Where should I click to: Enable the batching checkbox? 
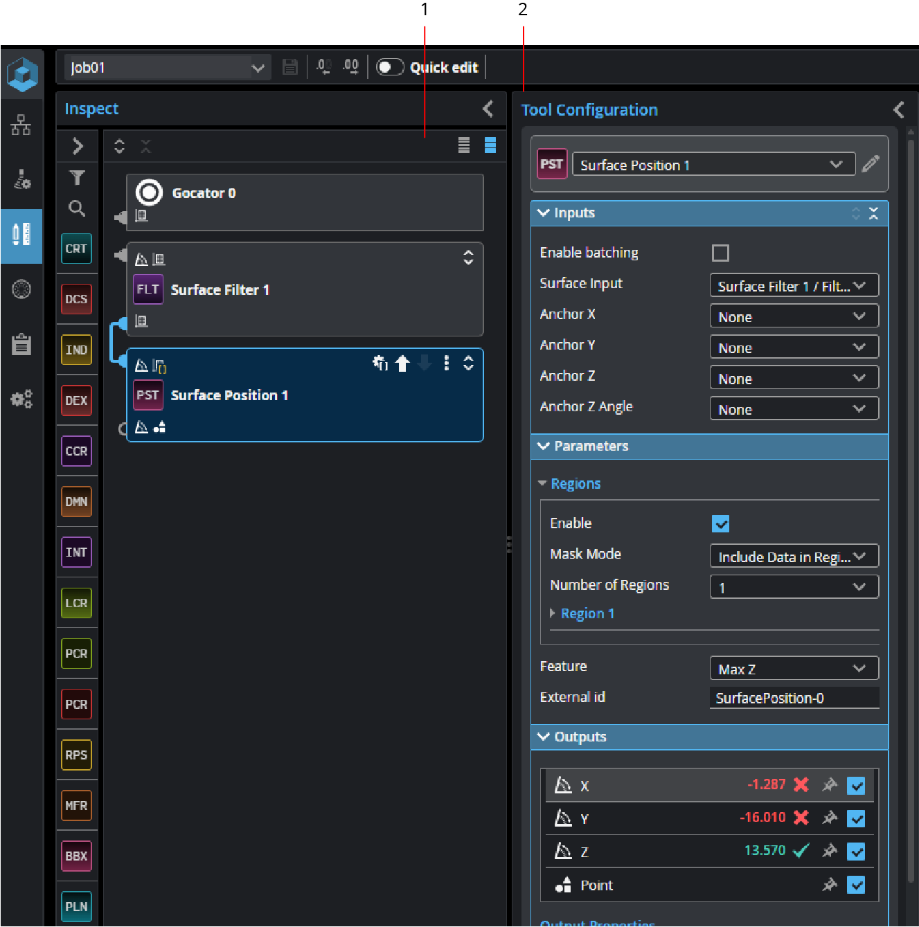coord(720,253)
